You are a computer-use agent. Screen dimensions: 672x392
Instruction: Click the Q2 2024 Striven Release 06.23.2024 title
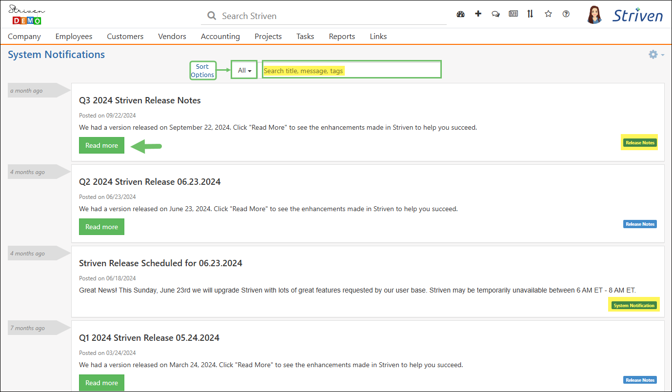(x=150, y=182)
